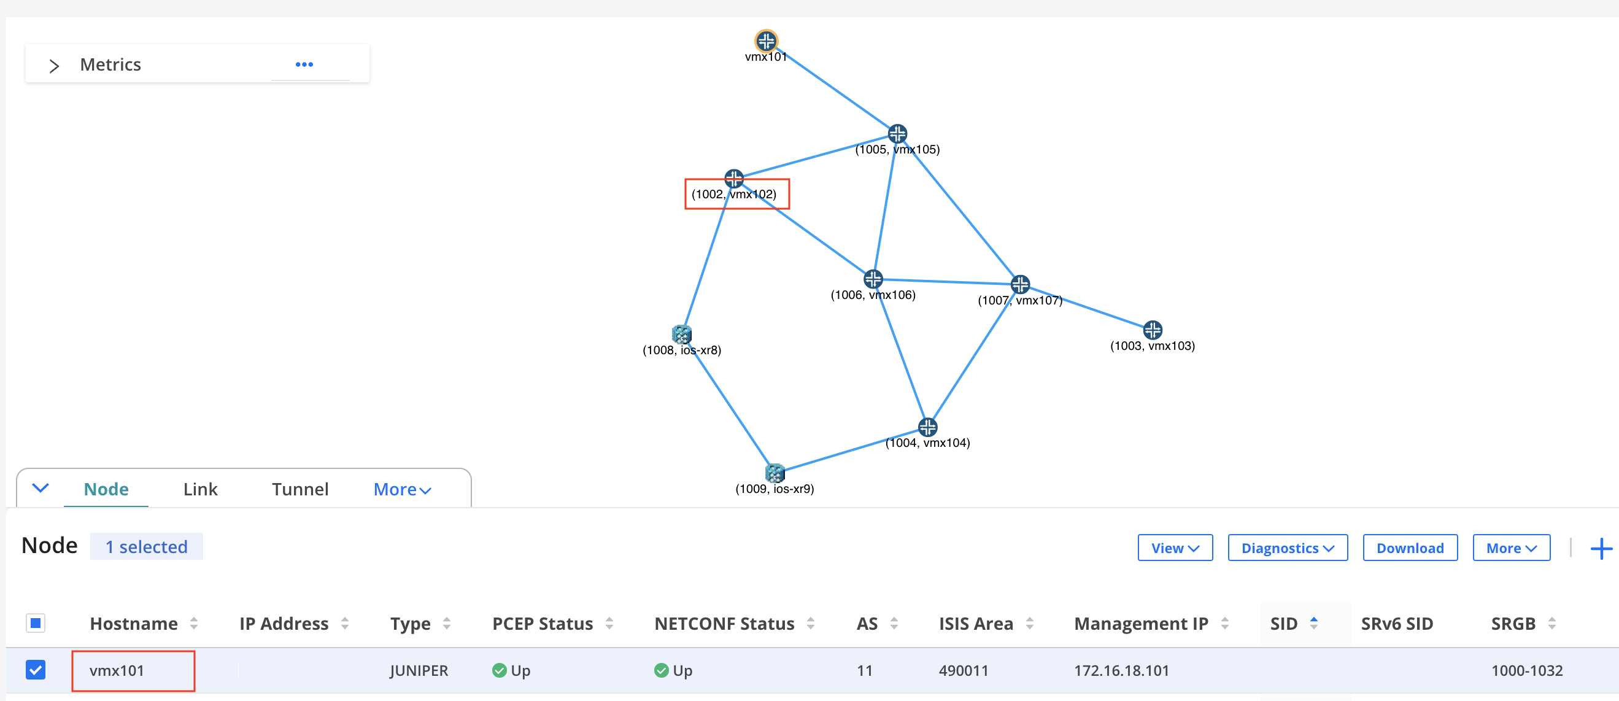
Task: Expand the Metrics panel chevron
Action: click(54, 66)
